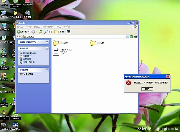This screenshot has width=180, height=132.
Task: Open the Views dropdown in toolbar
Action: pos(69,32)
